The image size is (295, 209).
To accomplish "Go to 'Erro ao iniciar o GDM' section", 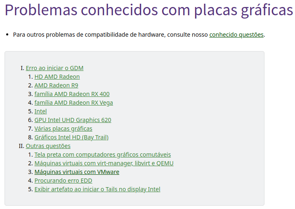I will 54,68.
